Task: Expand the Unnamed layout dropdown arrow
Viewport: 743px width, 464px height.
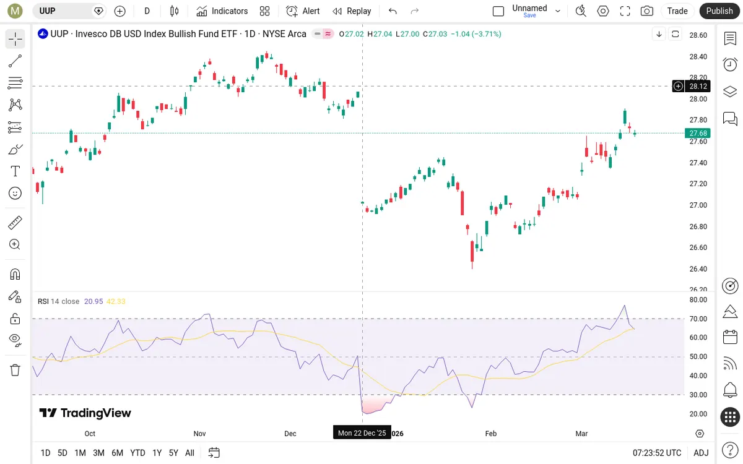Action: (558, 11)
